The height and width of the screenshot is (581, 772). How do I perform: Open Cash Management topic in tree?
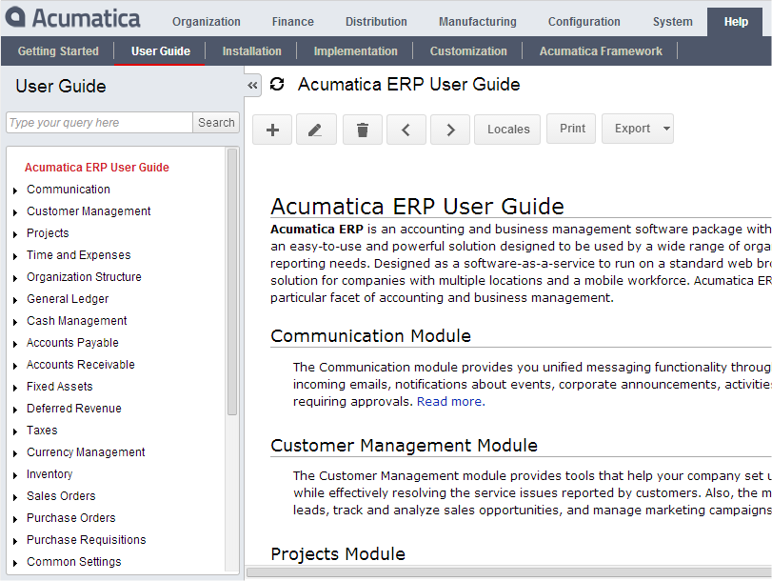coord(77,321)
